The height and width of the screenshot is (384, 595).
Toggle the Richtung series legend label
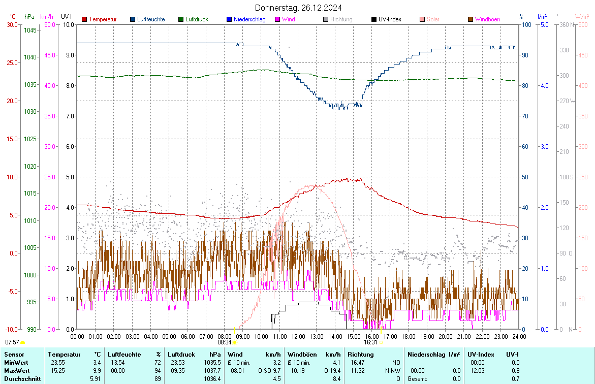click(x=341, y=19)
